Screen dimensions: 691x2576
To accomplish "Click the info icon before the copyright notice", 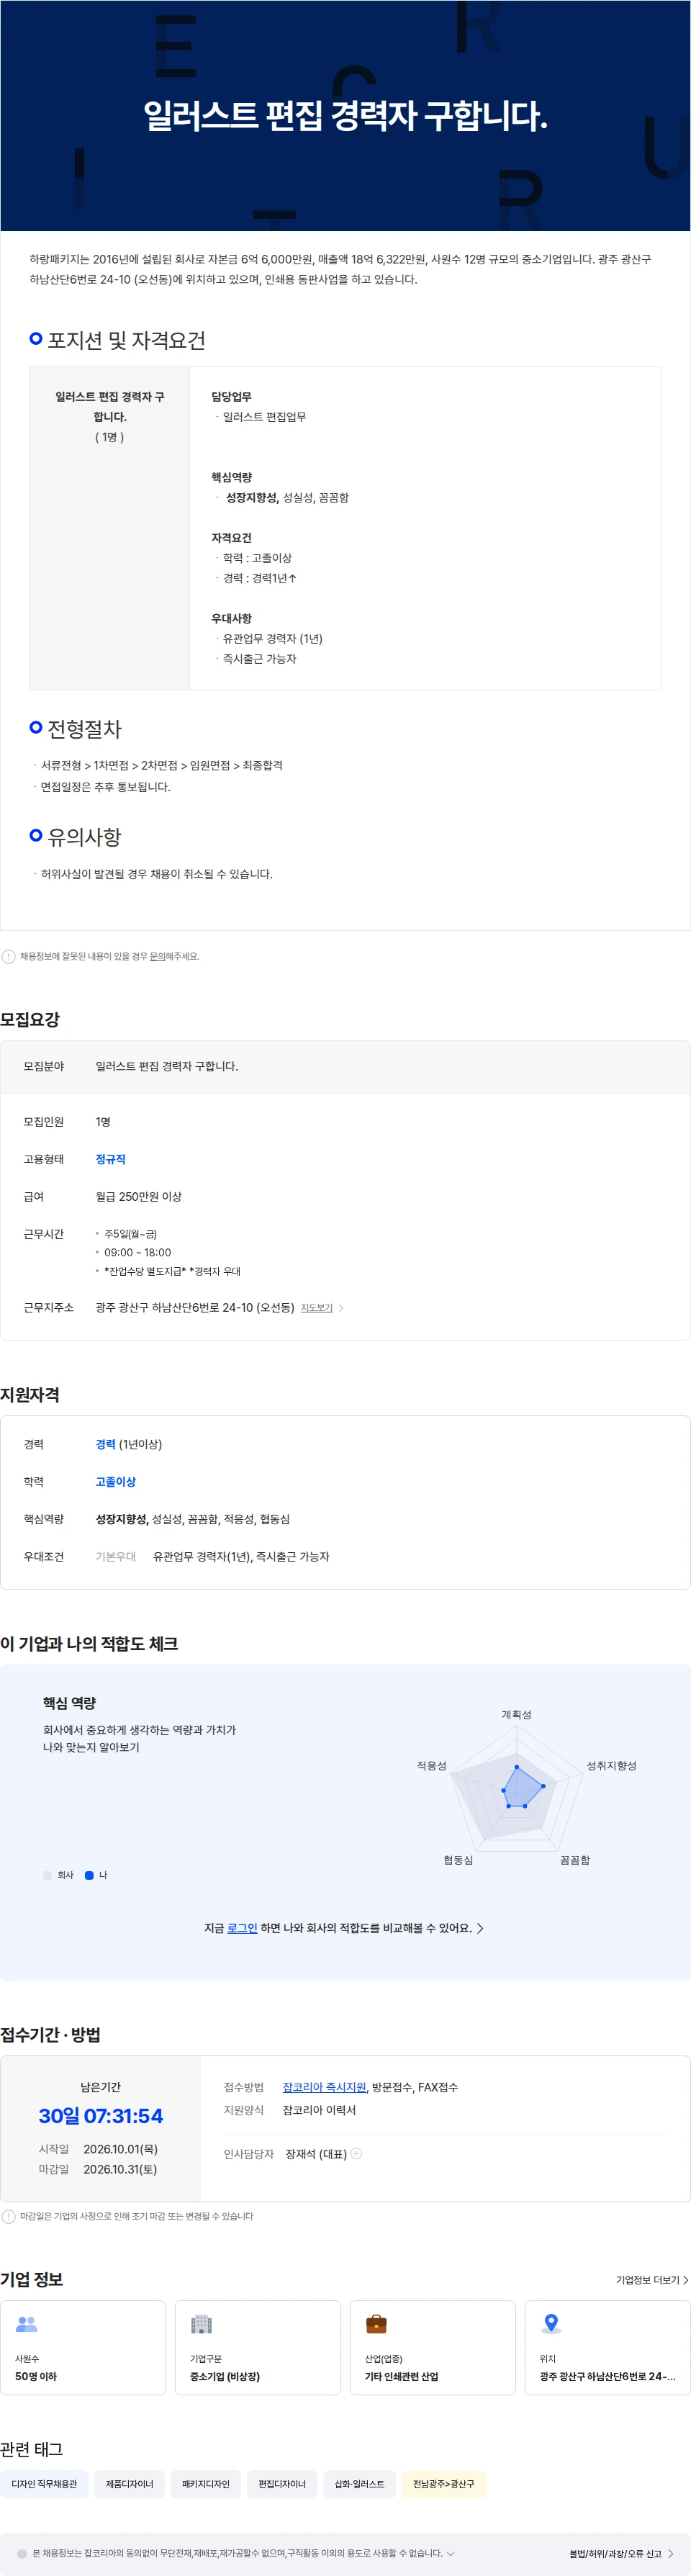I will [x=22, y=2553].
